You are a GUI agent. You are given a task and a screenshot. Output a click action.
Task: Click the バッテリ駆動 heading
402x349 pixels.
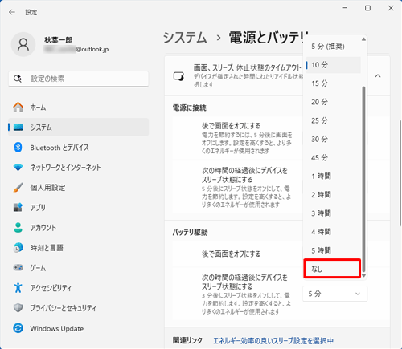[190, 232]
